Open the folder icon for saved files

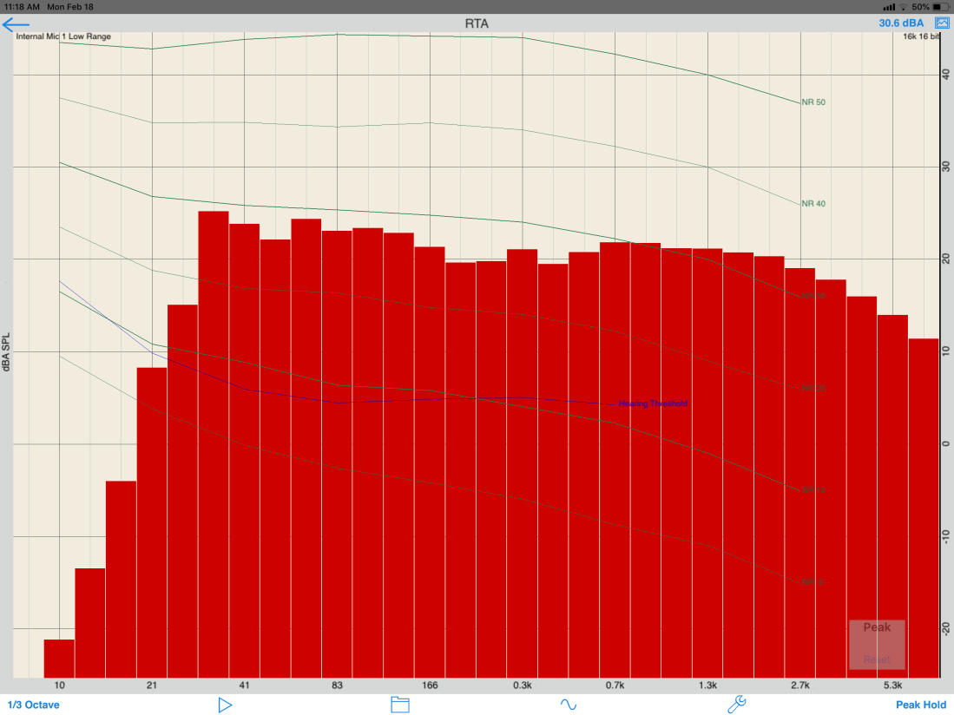(399, 705)
